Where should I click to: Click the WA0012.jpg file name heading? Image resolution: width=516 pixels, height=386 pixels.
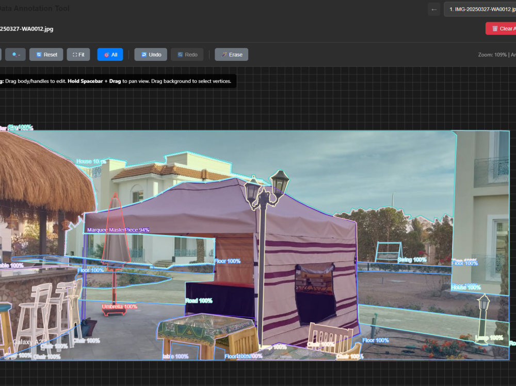point(26,29)
